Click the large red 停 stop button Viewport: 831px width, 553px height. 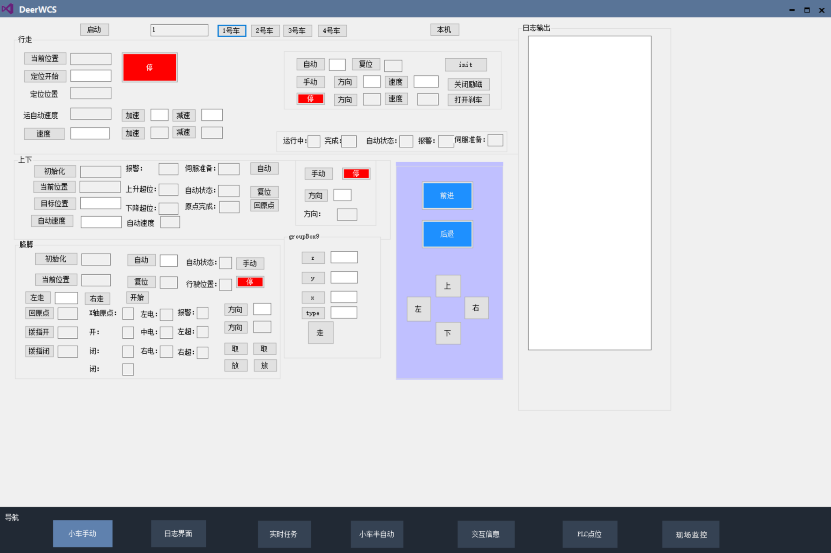[149, 67]
